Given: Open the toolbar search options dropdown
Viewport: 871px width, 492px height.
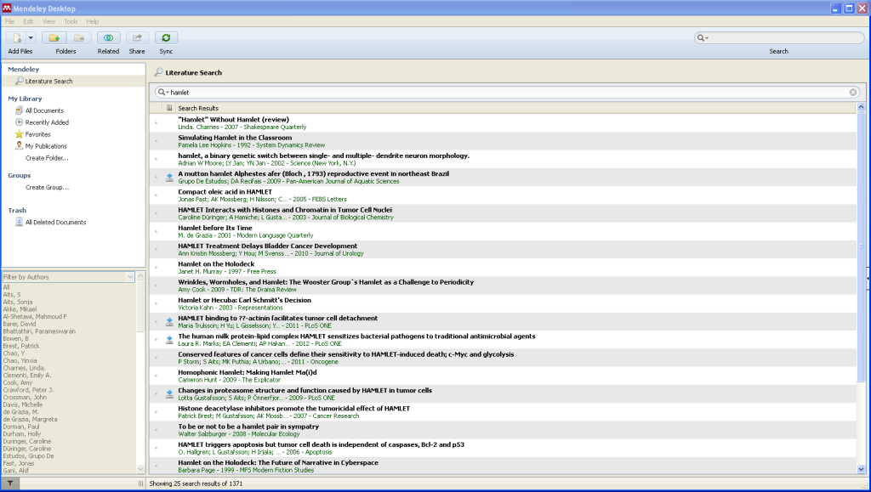Looking at the screenshot, I should [x=703, y=37].
